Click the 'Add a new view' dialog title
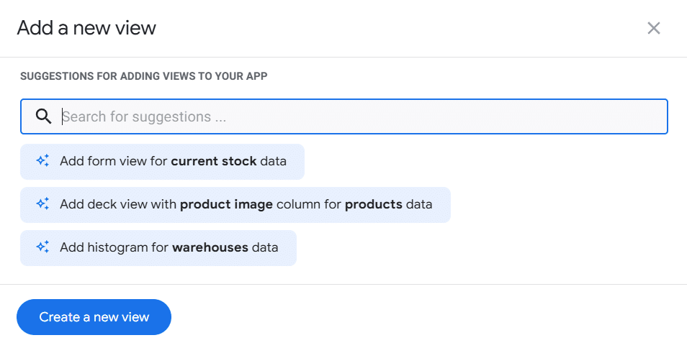 coord(86,28)
